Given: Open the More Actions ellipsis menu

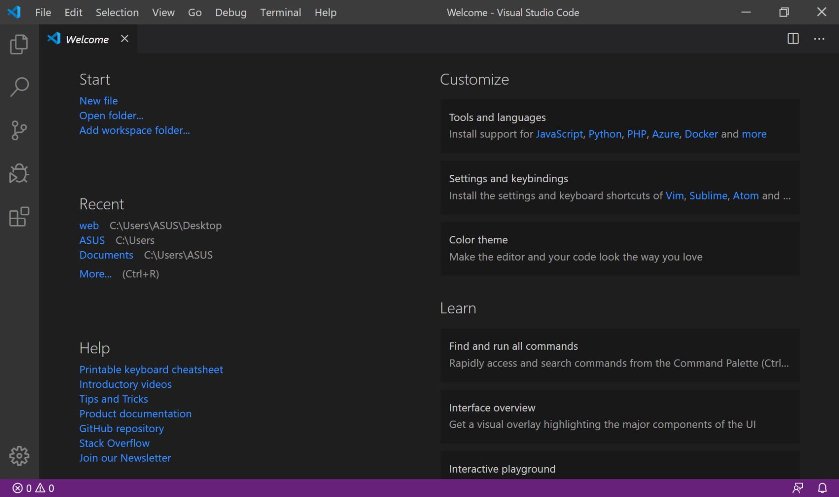Looking at the screenshot, I should [819, 39].
